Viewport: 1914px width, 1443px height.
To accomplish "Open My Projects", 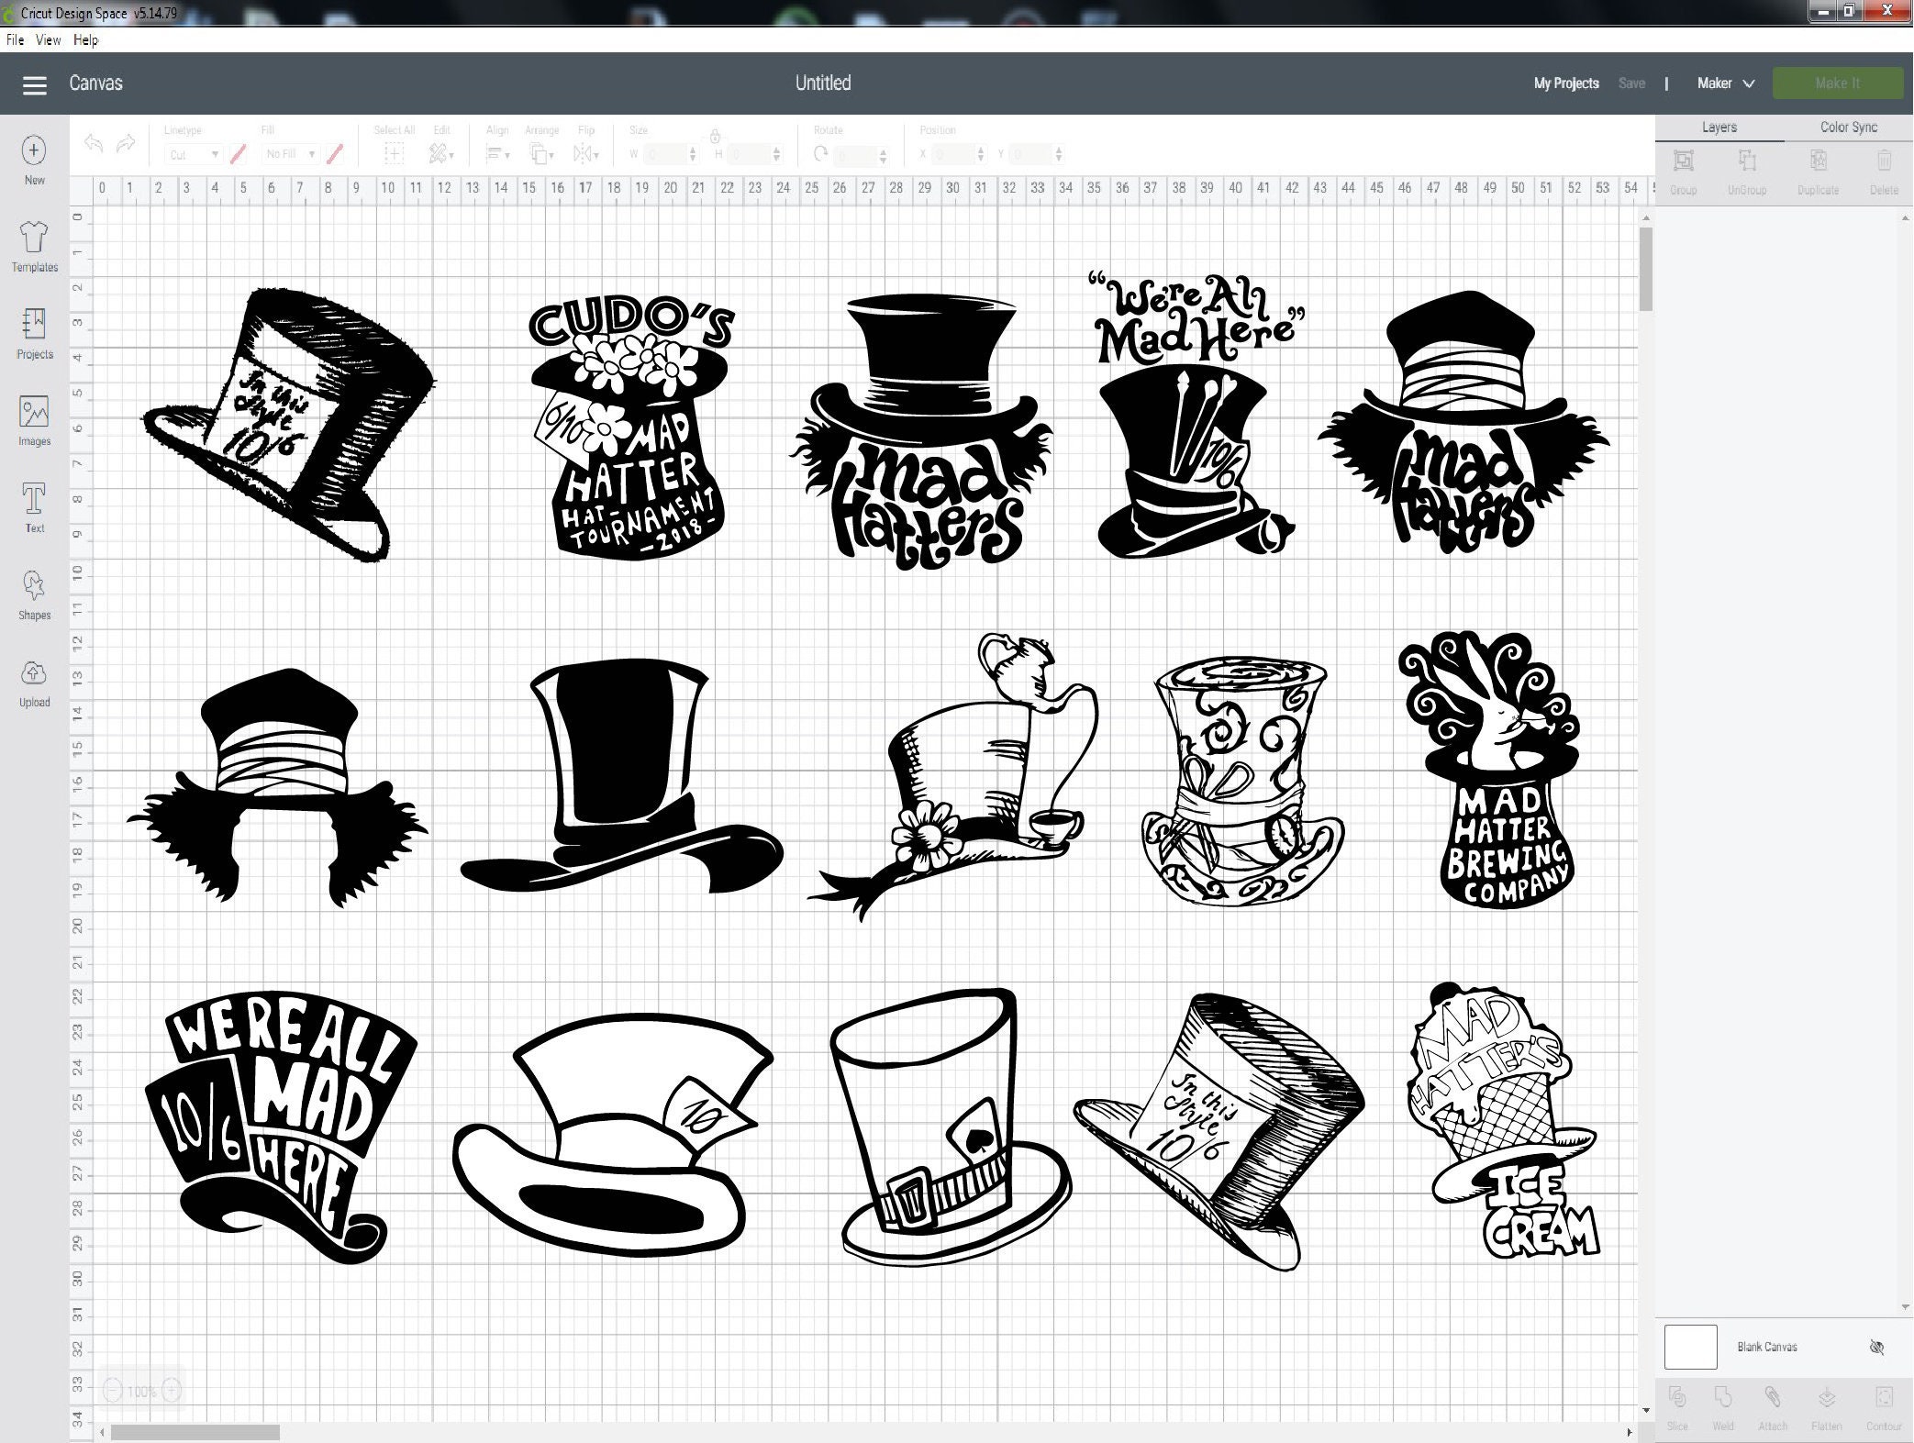I will [x=1567, y=83].
